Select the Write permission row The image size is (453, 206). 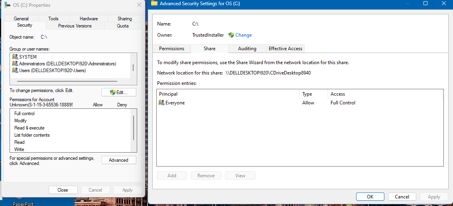click(70, 149)
